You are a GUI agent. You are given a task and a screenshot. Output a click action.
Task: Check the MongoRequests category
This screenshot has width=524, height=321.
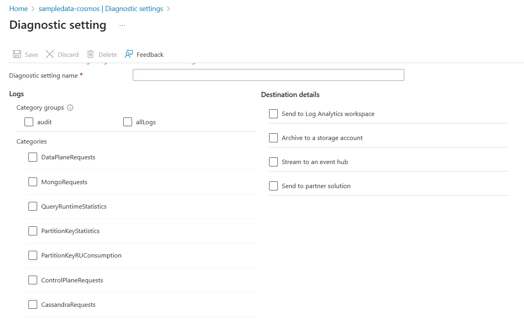pyautogui.click(x=33, y=181)
